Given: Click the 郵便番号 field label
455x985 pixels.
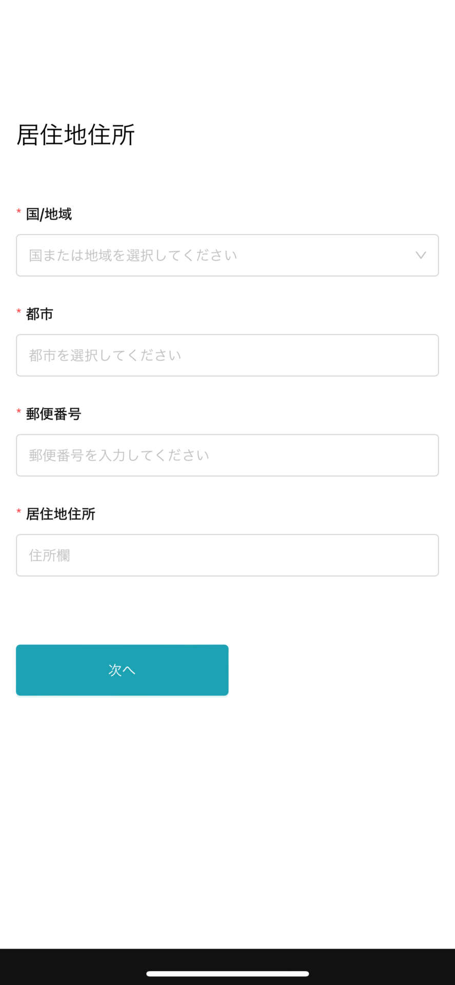Looking at the screenshot, I should coord(53,414).
